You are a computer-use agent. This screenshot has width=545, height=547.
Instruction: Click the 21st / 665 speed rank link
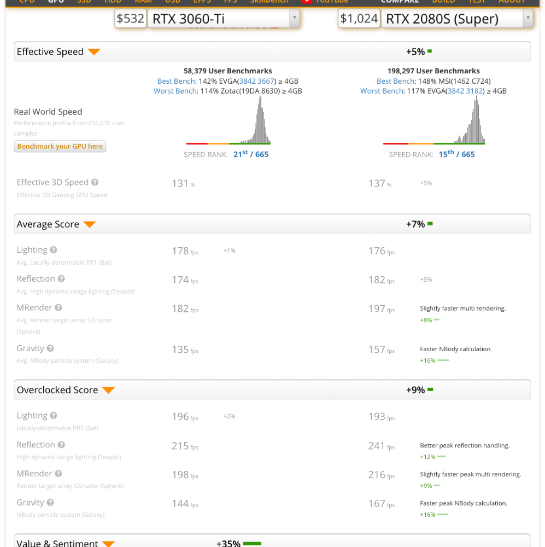(x=251, y=154)
